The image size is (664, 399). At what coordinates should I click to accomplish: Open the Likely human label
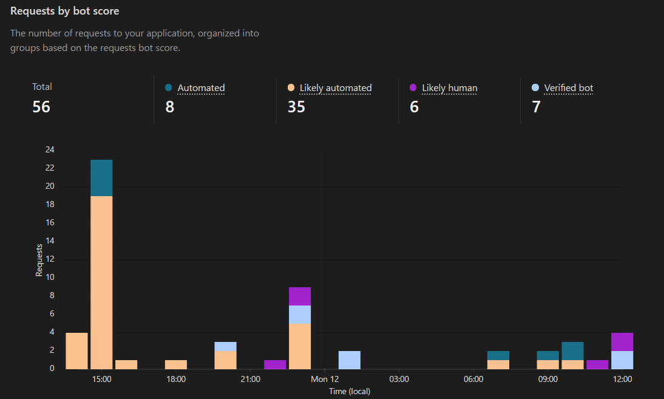coord(450,88)
